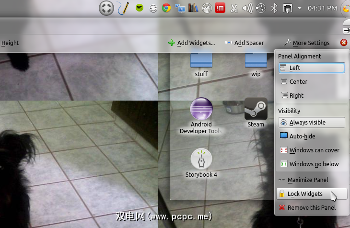The width and height of the screenshot is (350, 228).
Task: Click Add Spacer button
Action: [244, 43]
